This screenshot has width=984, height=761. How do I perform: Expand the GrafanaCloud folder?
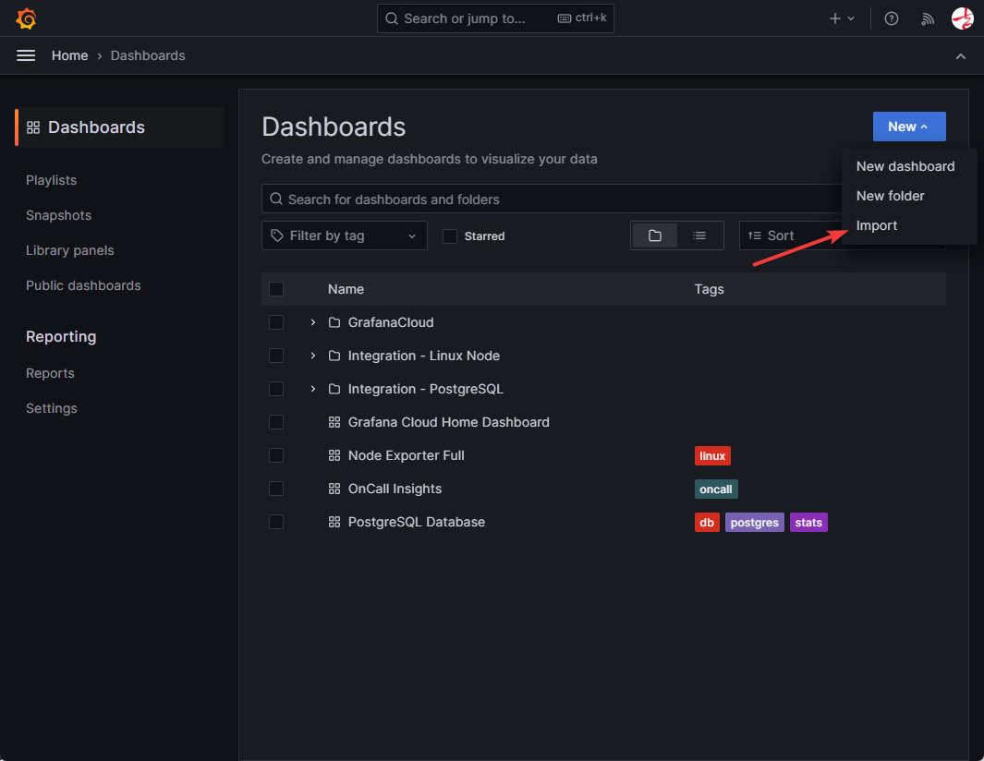pyautogui.click(x=312, y=322)
